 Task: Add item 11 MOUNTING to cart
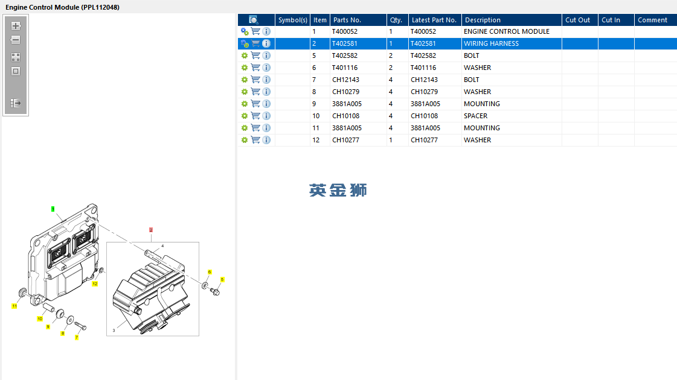click(255, 128)
